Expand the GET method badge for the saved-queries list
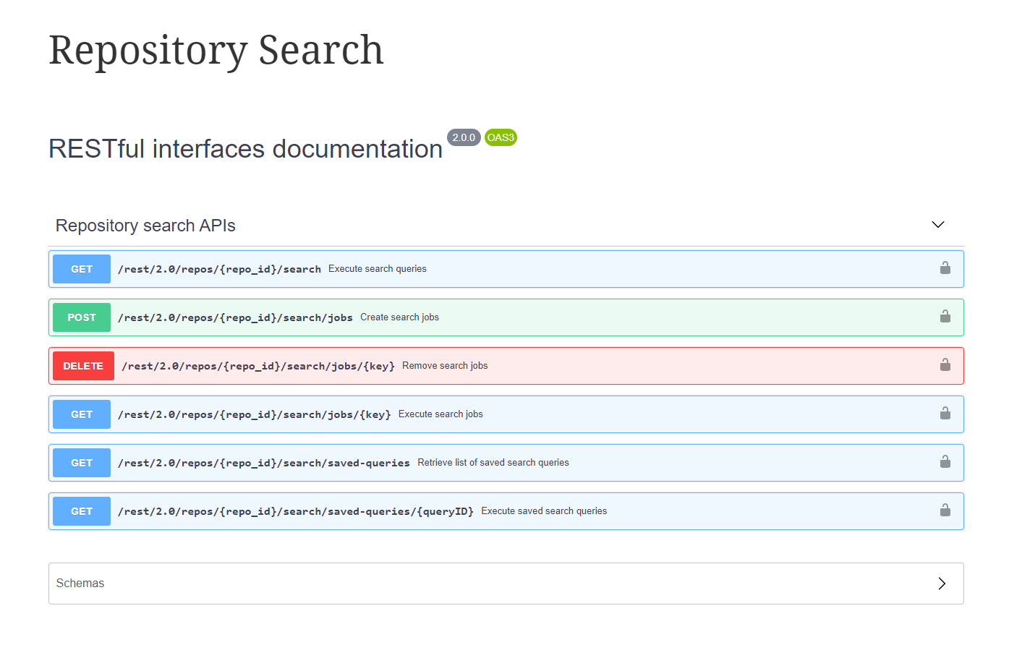The height and width of the screenshot is (645, 1009). (82, 463)
